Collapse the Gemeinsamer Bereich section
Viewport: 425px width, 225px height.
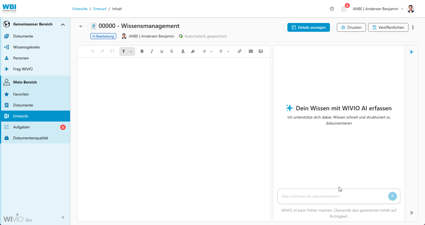pos(63,24)
